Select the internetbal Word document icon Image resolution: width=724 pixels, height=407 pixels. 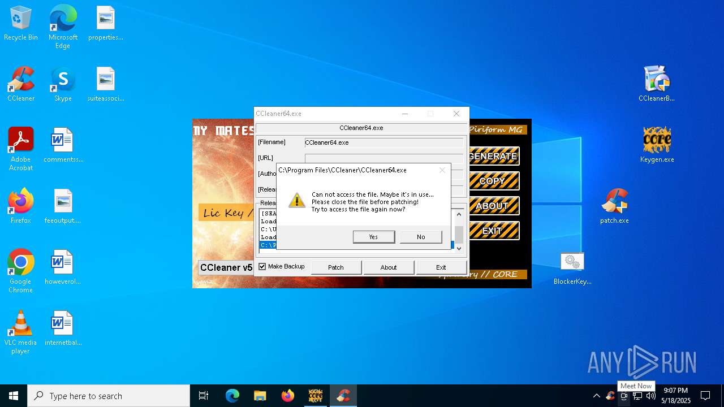click(63, 329)
